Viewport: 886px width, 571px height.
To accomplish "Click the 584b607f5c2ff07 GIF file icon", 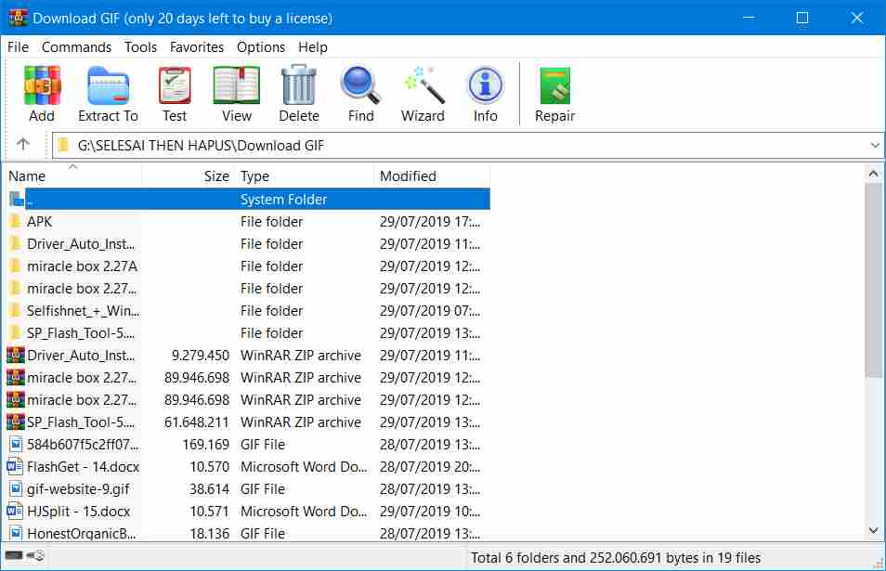I will (17, 445).
